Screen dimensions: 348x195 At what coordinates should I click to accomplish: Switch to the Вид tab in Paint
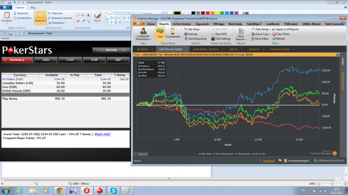[33, 7]
